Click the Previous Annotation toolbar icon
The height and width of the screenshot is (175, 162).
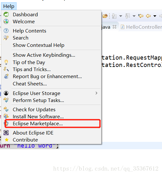128,16
